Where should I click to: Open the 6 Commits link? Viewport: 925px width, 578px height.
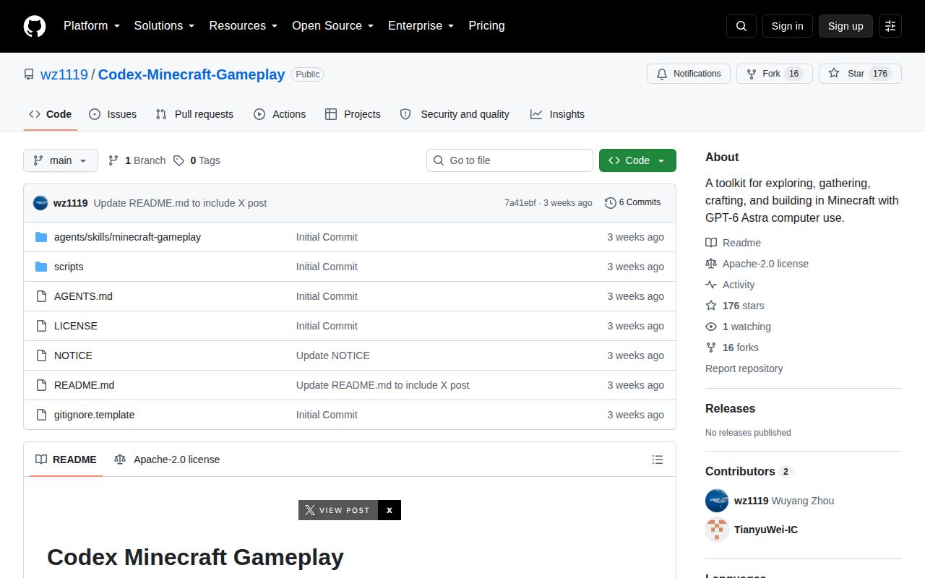[x=633, y=203]
